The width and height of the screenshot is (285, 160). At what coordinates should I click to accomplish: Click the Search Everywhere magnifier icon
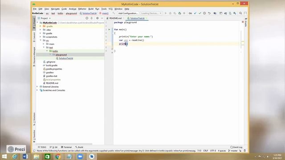[x=240, y=13]
